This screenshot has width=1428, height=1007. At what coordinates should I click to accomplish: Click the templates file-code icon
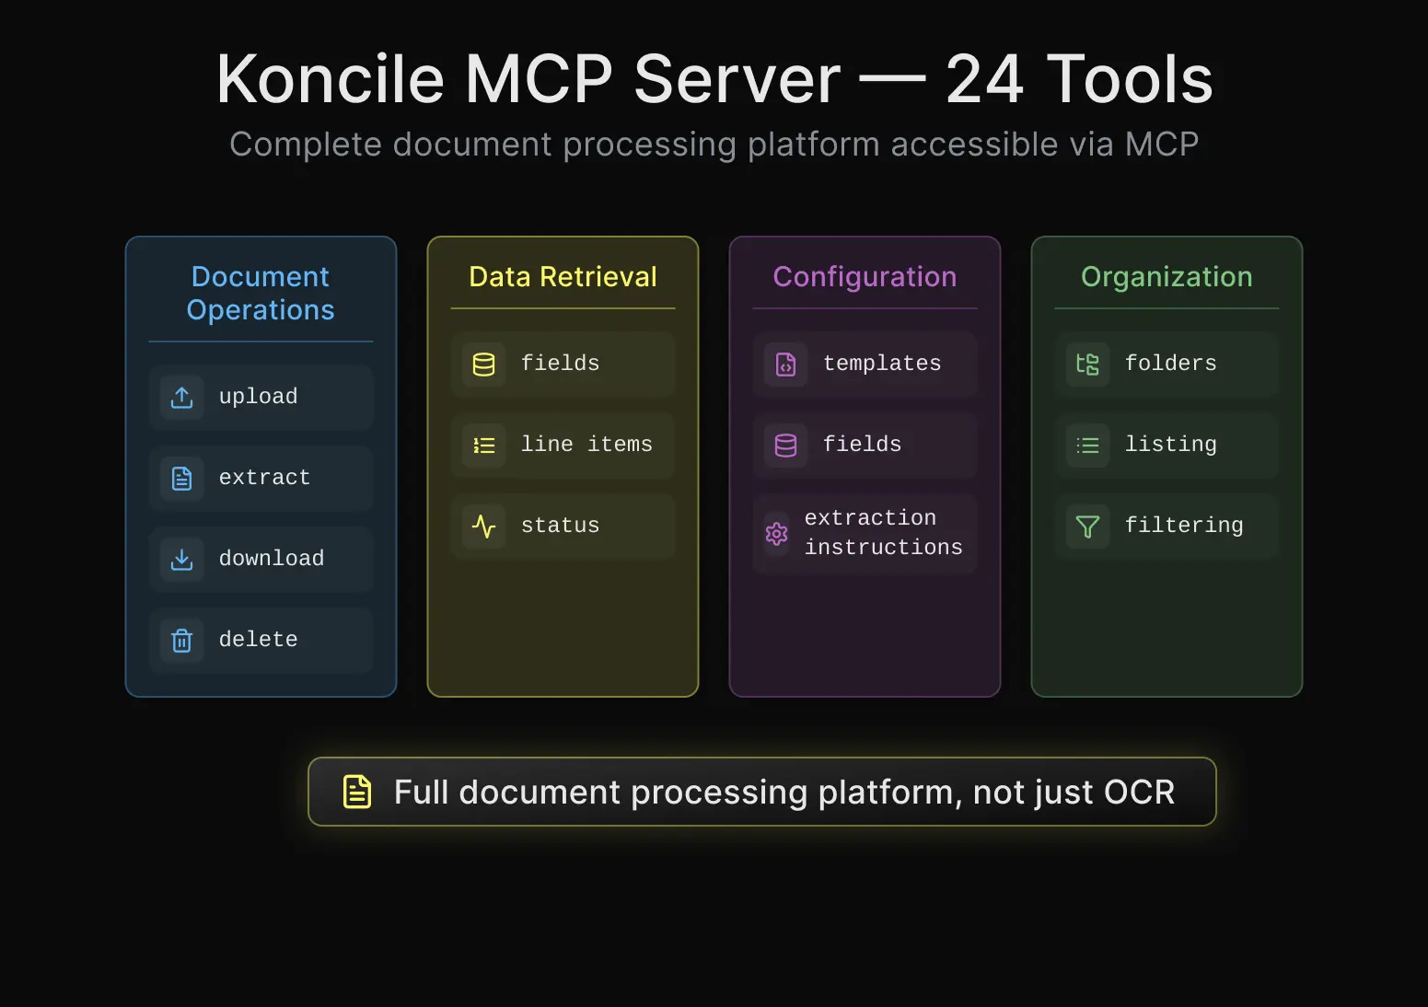[x=786, y=365]
